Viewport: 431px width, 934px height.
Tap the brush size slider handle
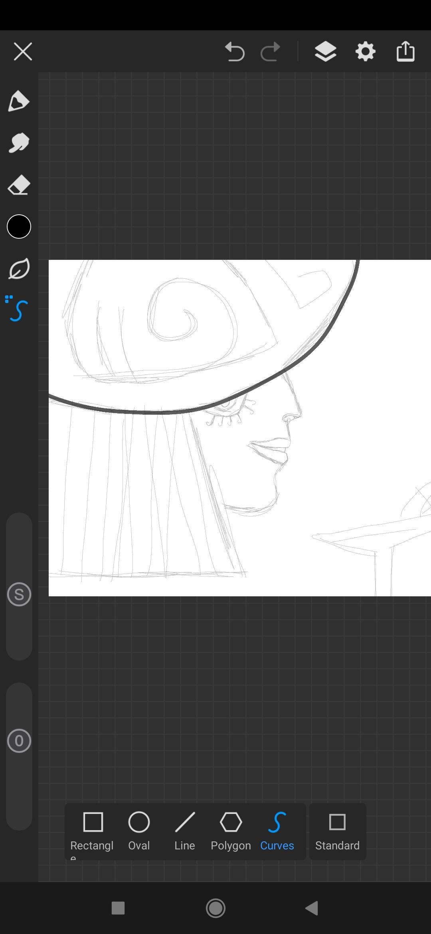point(19,594)
